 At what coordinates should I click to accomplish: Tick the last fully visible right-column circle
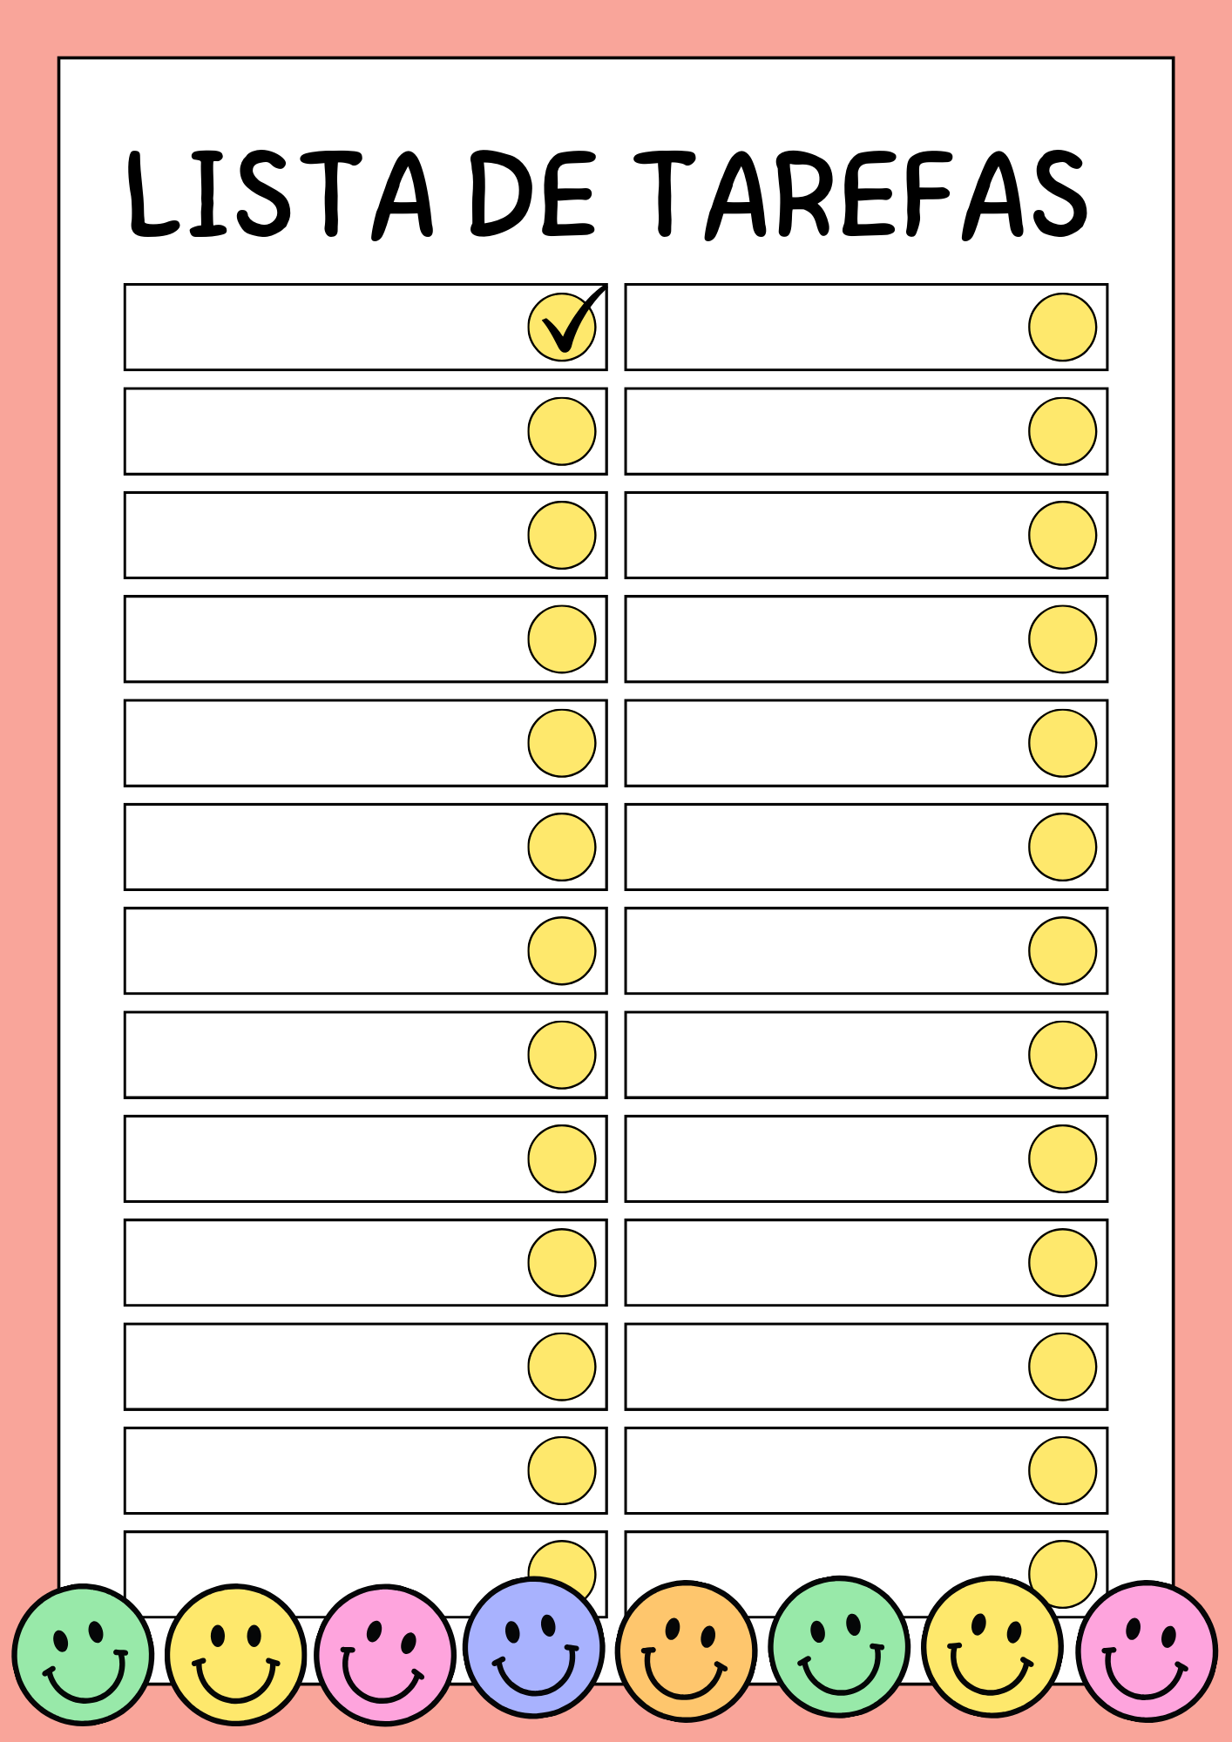point(1062,1470)
